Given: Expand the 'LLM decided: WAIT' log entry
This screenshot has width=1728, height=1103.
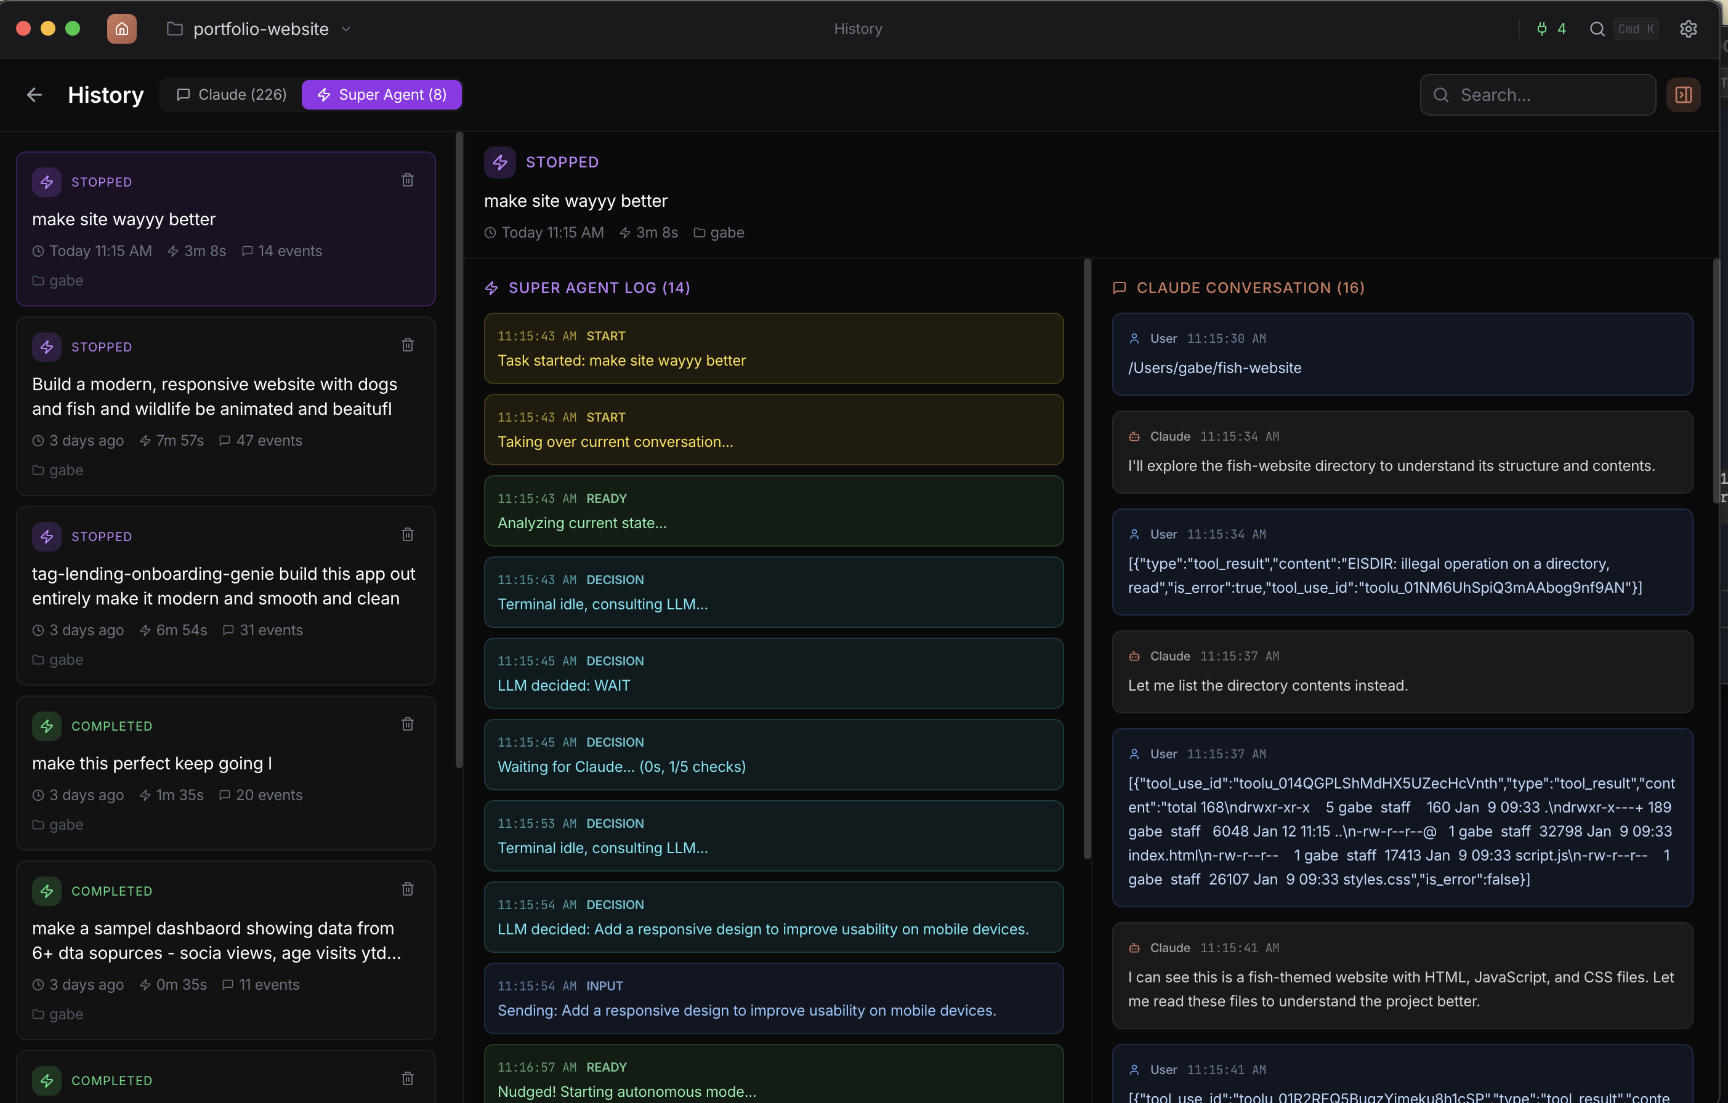Looking at the screenshot, I should (773, 673).
